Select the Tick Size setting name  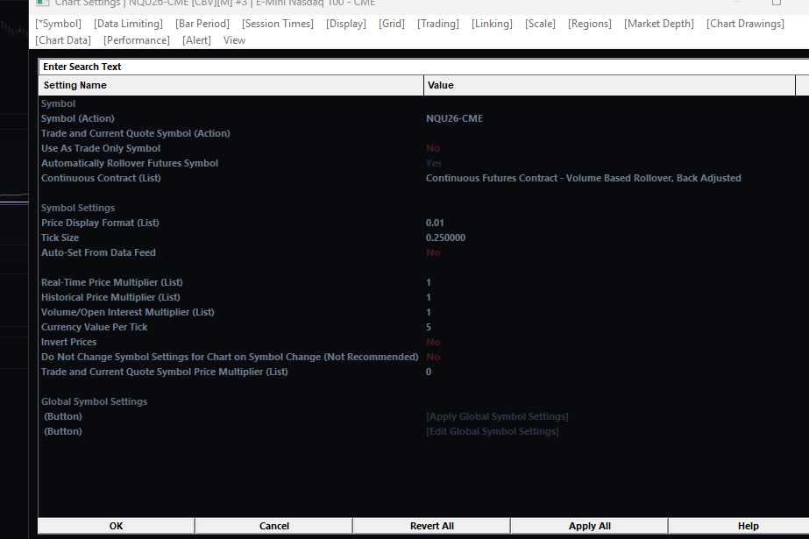[x=60, y=238]
